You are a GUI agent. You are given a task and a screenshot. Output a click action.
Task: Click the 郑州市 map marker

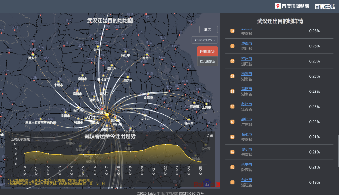click(98, 46)
